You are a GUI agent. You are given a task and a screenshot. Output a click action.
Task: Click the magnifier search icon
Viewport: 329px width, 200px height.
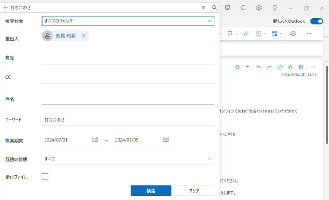[x=214, y=8]
